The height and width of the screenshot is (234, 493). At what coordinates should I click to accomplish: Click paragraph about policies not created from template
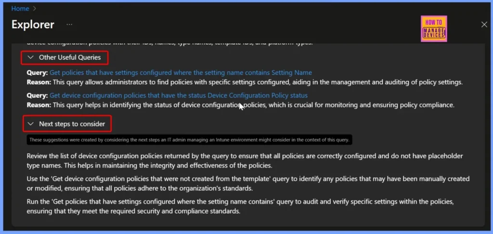248,184
